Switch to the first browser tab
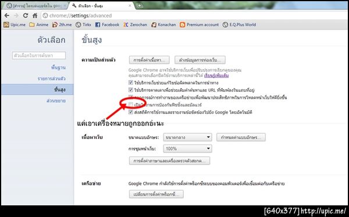This screenshot has width=349, height=217. pyautogui.click(x=35, y=6)
